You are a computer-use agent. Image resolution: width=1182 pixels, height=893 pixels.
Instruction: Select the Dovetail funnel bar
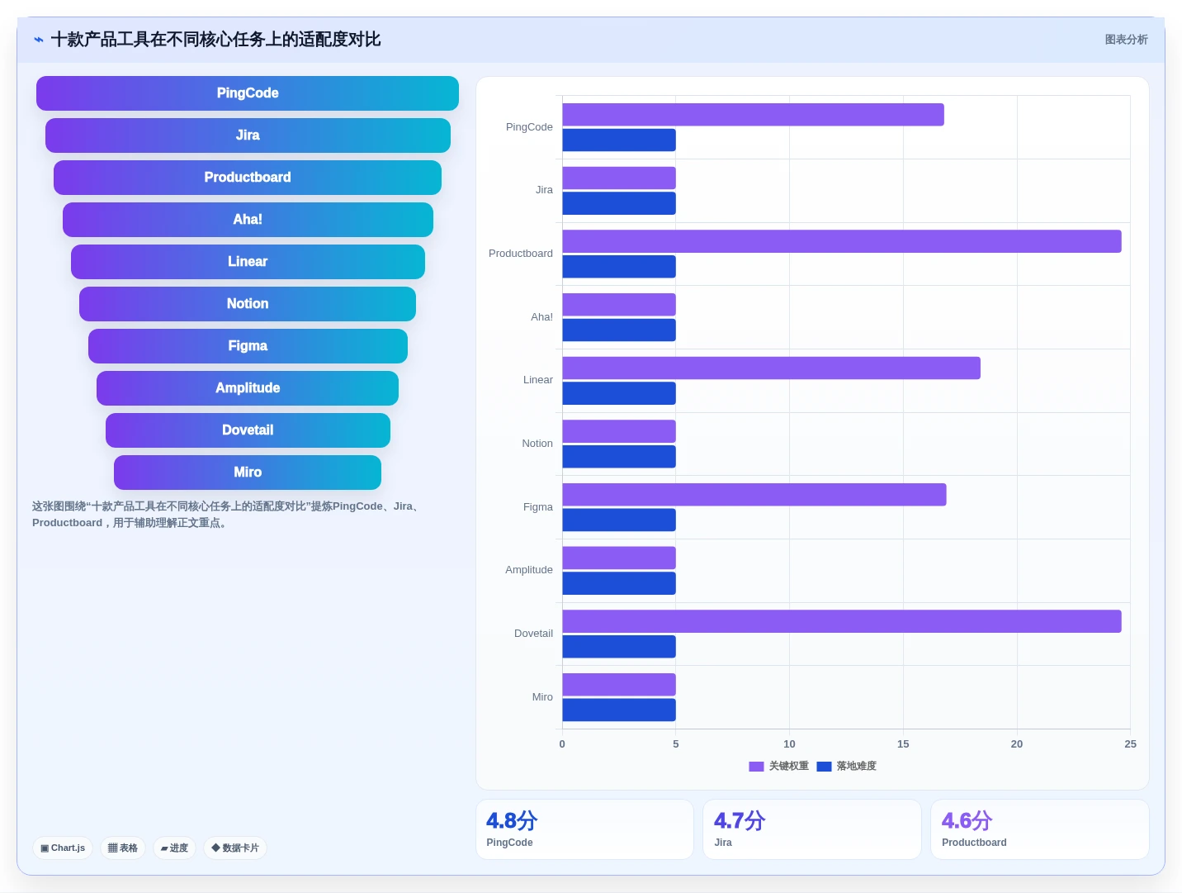[x=248, y=430]
